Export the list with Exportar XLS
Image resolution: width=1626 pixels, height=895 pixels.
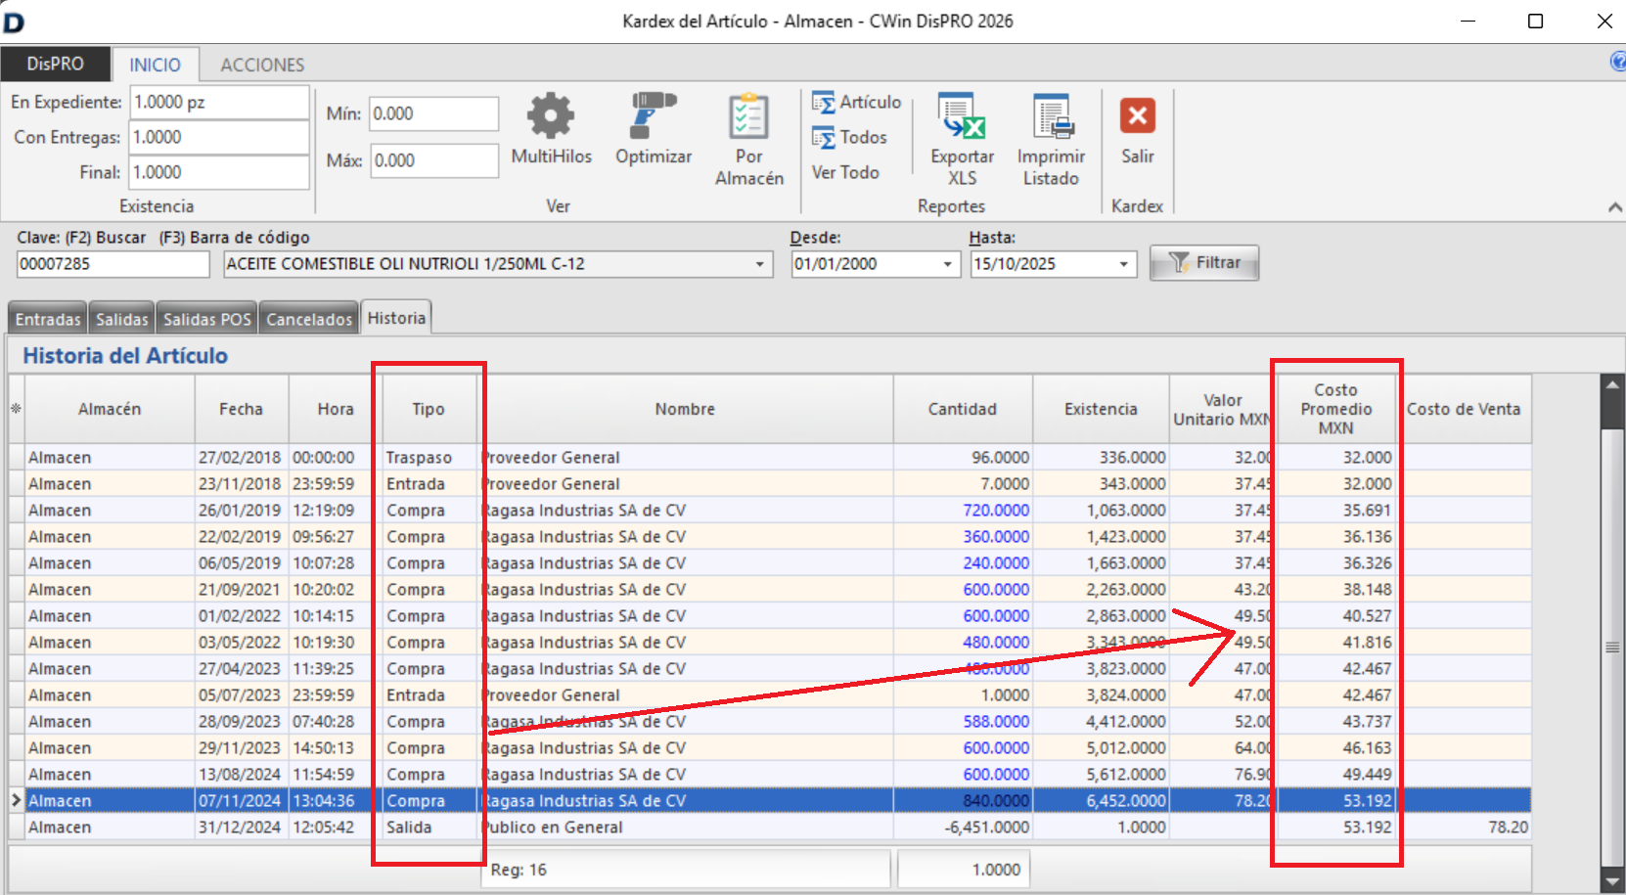pos(961,117)
